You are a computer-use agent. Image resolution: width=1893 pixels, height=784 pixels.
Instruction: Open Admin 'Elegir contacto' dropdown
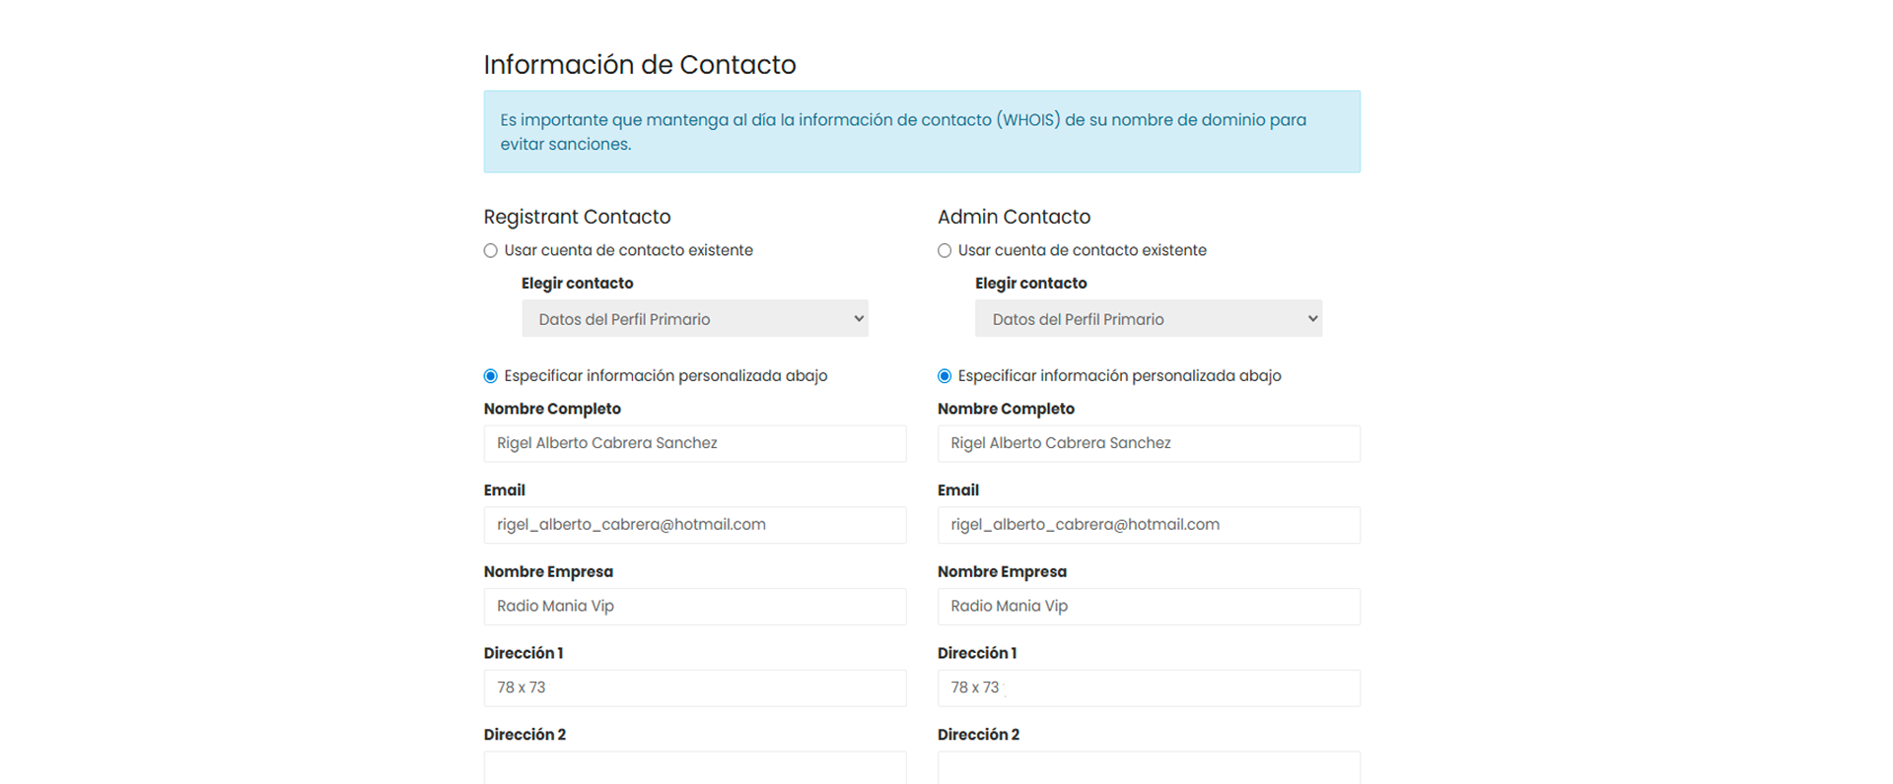pyautogui.click(x=1148, y=319)
